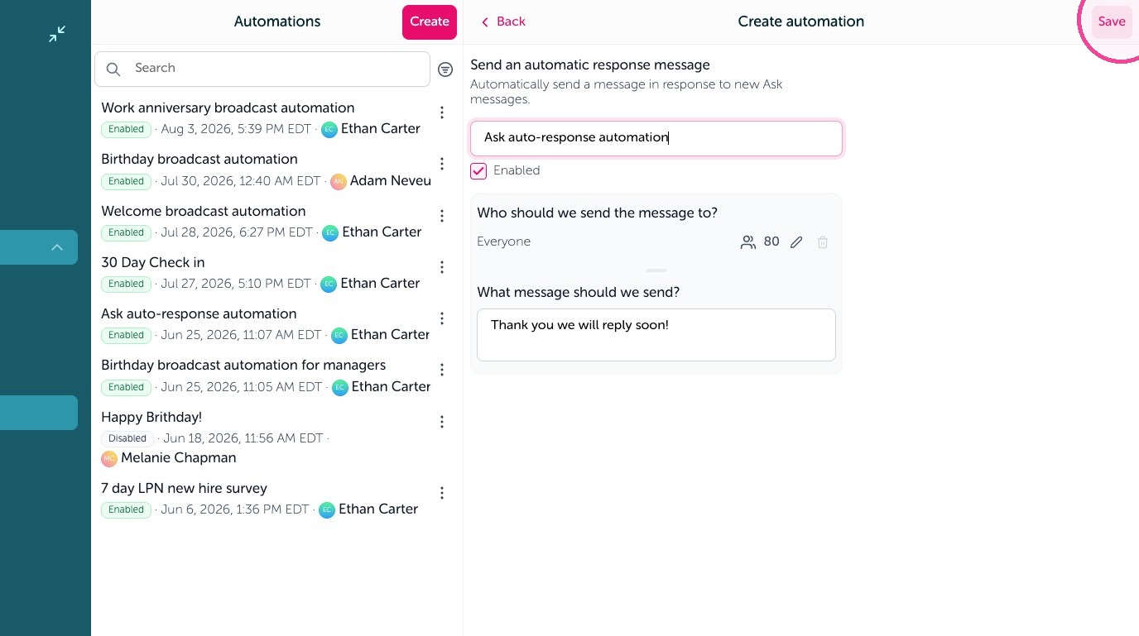Image resolution: width=1139 pixels, height=636 pixels.
Task: Open options menu for 30 Day Check in
Action: tap(442, 267)
